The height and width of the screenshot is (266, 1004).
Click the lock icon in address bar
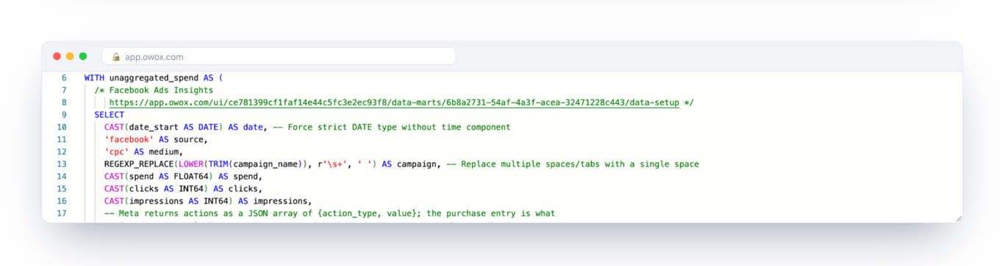(115, 56)
